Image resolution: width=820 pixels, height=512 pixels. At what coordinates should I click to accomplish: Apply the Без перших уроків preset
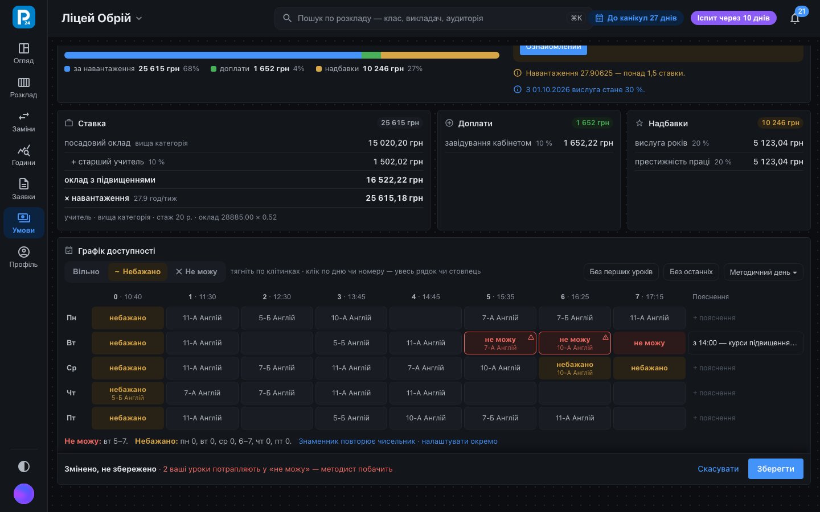coord(621,272)
